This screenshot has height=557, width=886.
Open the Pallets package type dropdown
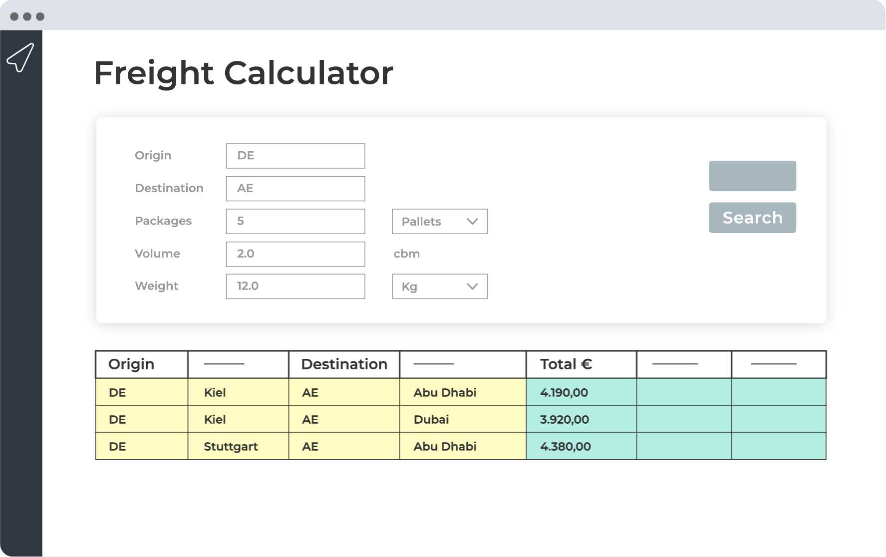[x=439, y=221]
